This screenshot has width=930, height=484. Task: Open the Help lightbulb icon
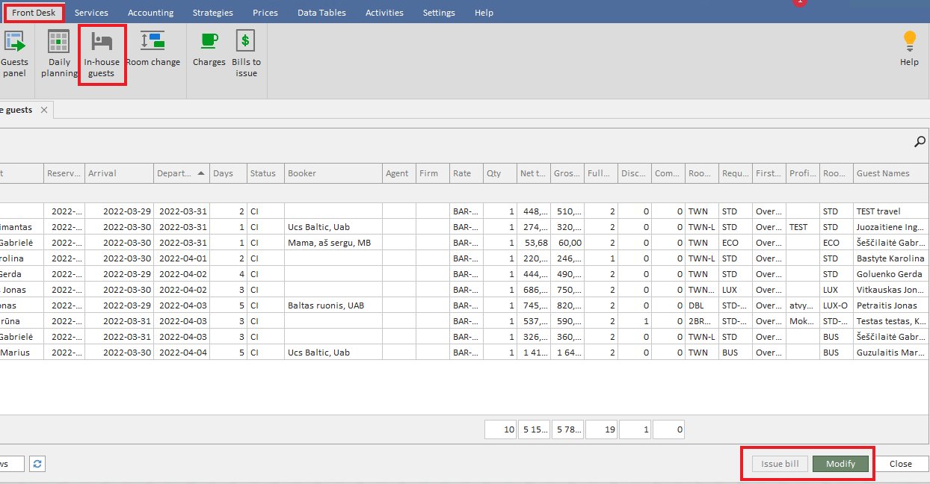tap(909, 49)
